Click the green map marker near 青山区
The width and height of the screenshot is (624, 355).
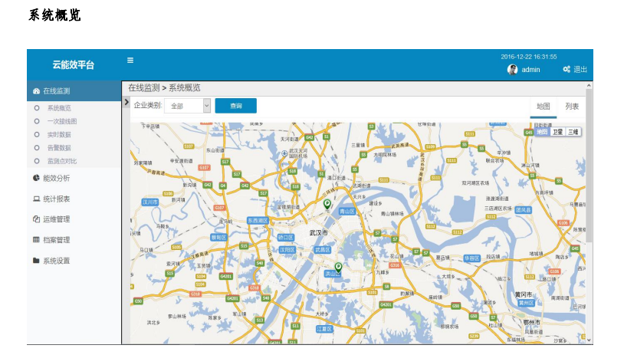tap(327, 204)
